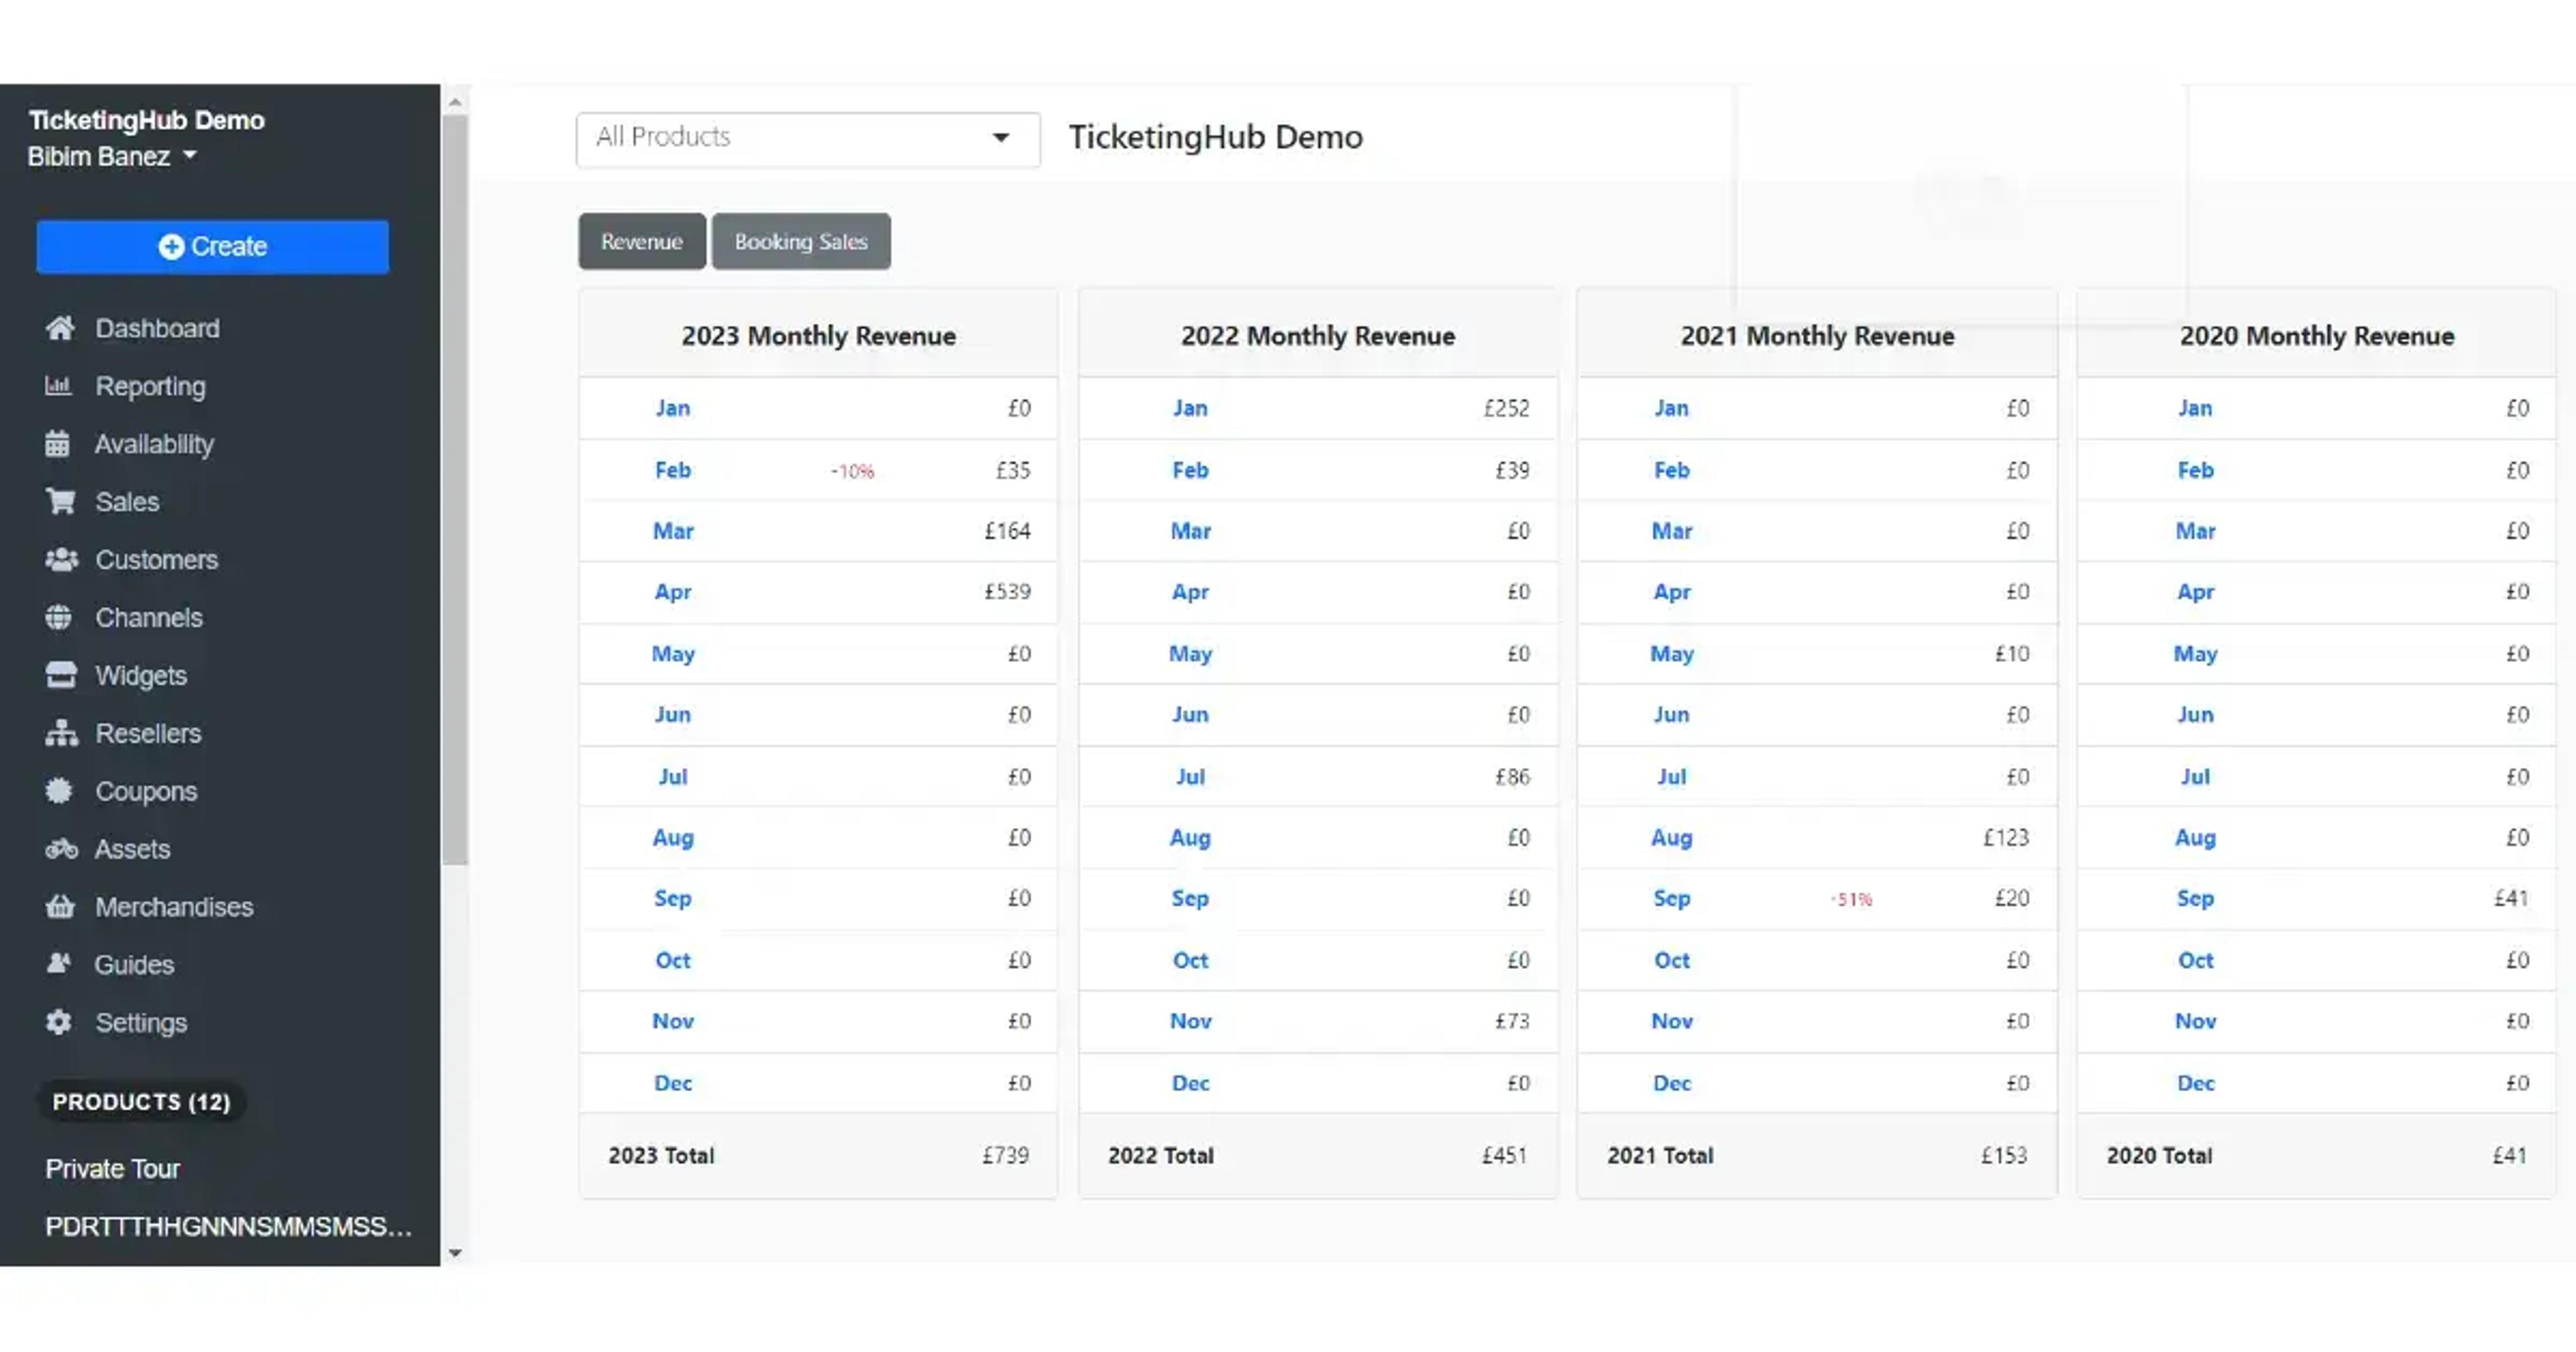Open the Sales menu item
The height and width of the screenshot is (1352, 2576).
coord(127,501)
